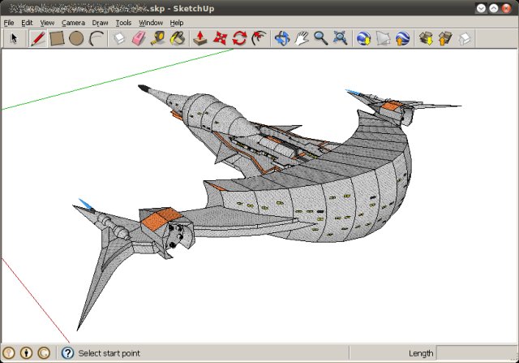519x363 pixels.
Task: Pick the Circle drawing tool
Action: click(x=76, y=38)
